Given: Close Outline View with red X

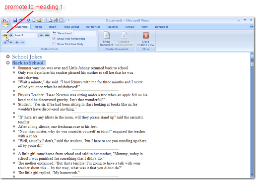Looking at the screenshot, I should tap(146, 39).
